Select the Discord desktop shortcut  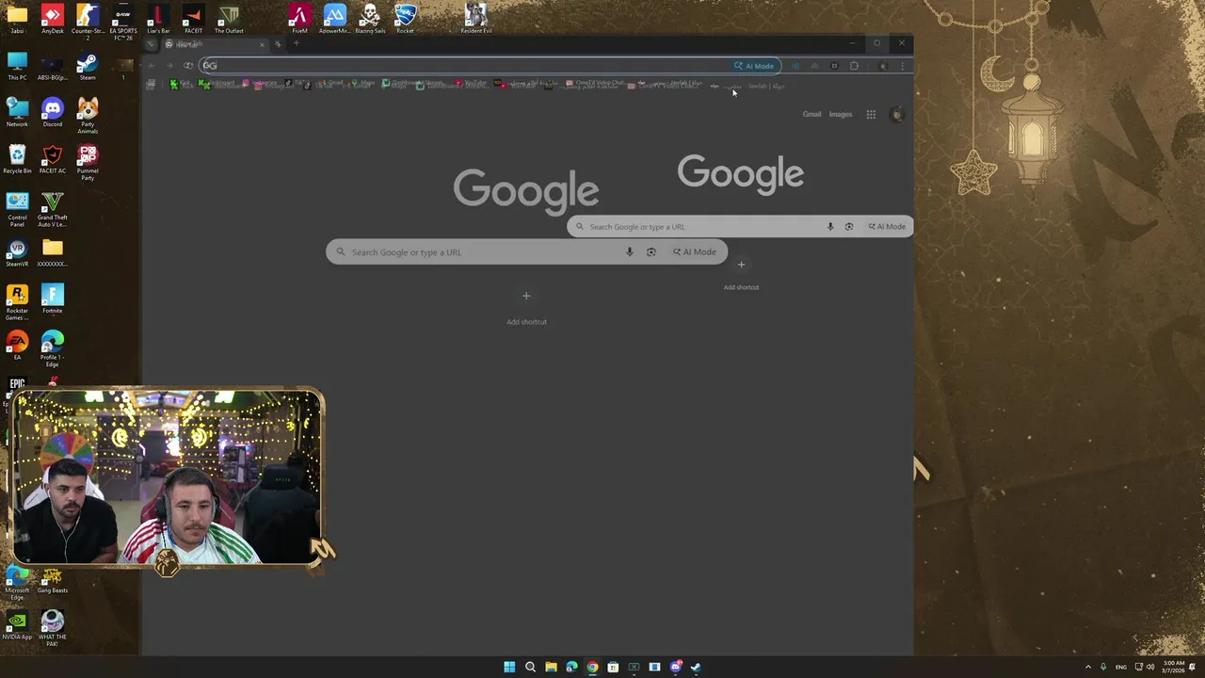53,112
